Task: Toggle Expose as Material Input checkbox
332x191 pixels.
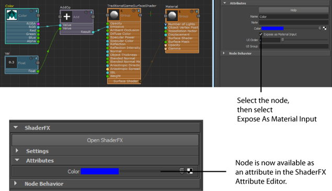Action: point(261,34)
